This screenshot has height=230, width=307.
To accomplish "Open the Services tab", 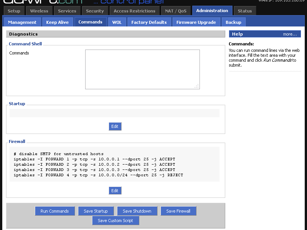I will 67,11.
